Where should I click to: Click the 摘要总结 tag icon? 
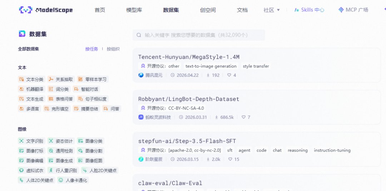coord(76,109)
